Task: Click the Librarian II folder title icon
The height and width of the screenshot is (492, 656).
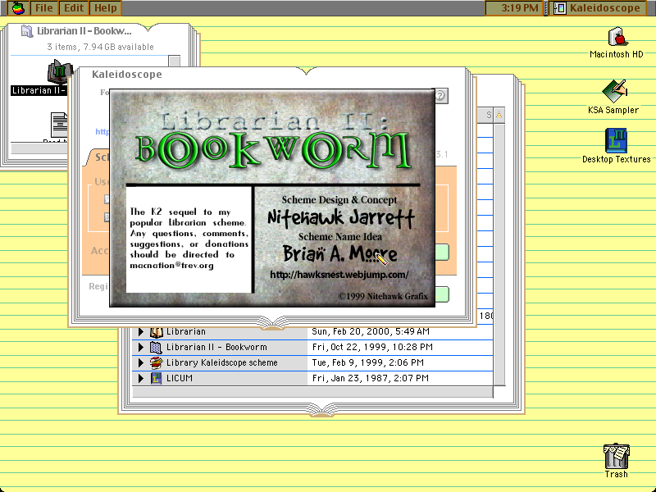Action: click(27, 31)
